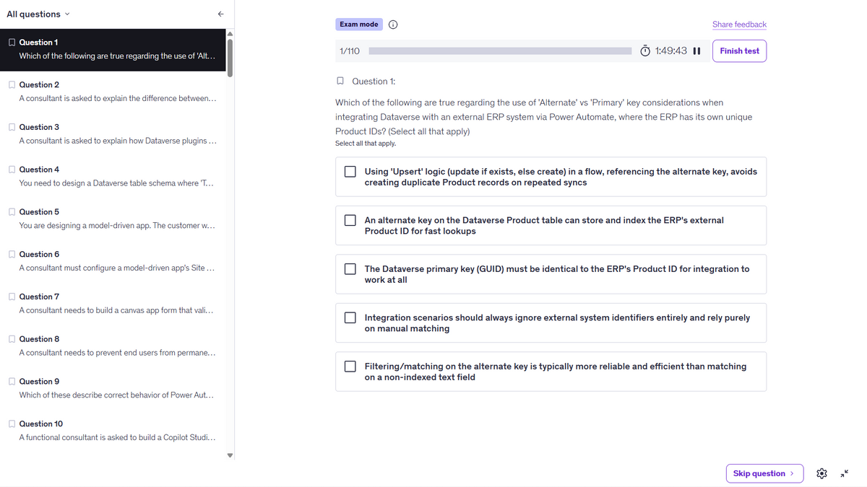The height and width of the screenshot is (487, 867).
Task: Go to Question 6 about Site map configuration
Action: click(113, 261)
